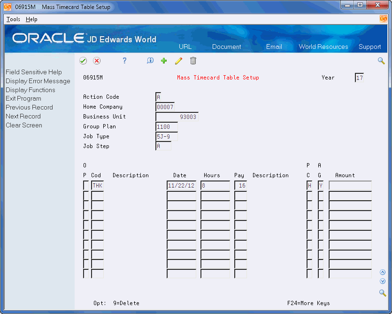Click the Amount field in THK row
Viewport: 392px width, 314px height.
[x=350, y=186]
